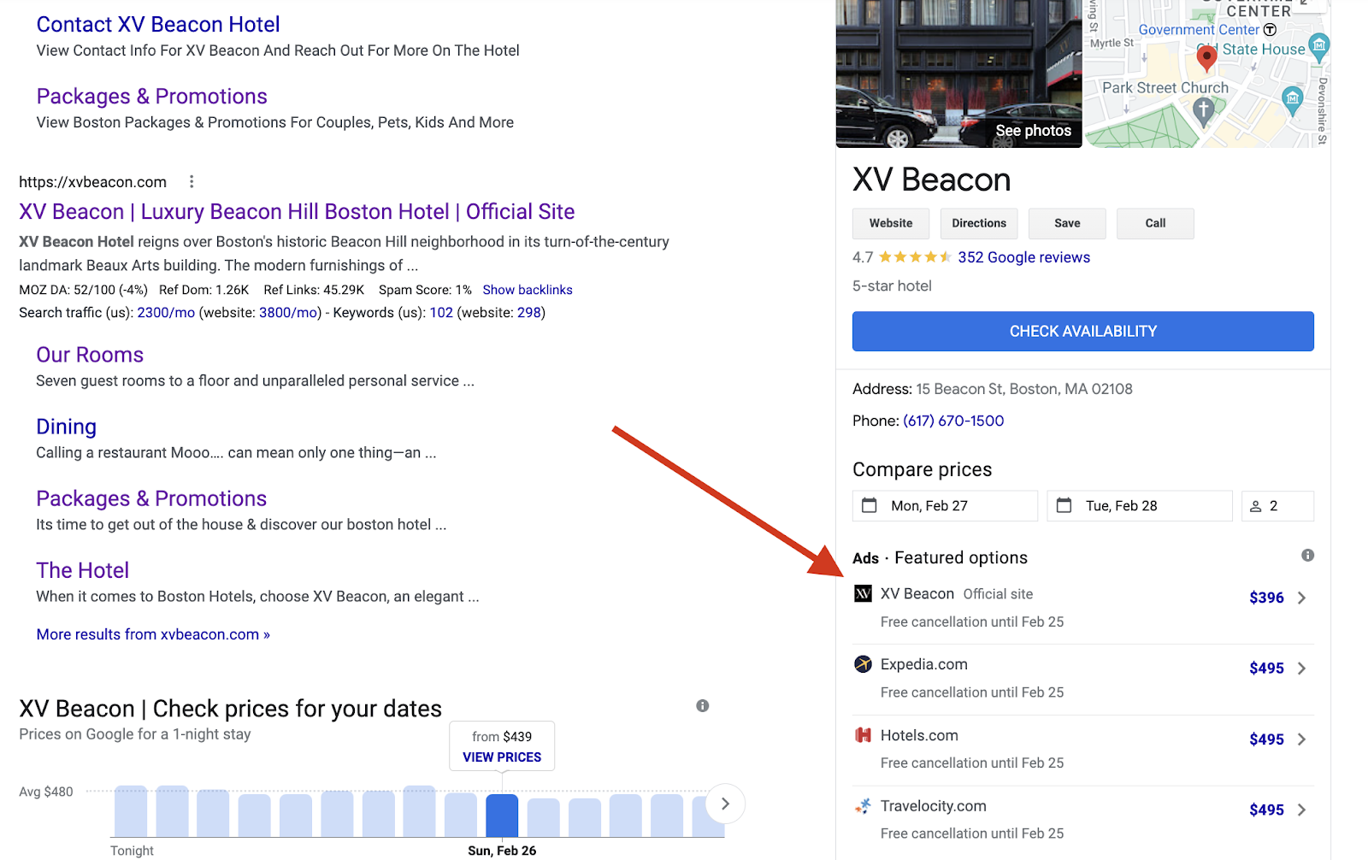
Task: Expand the Expedia.com $495 offer chevron
Action: (1302, 669)
